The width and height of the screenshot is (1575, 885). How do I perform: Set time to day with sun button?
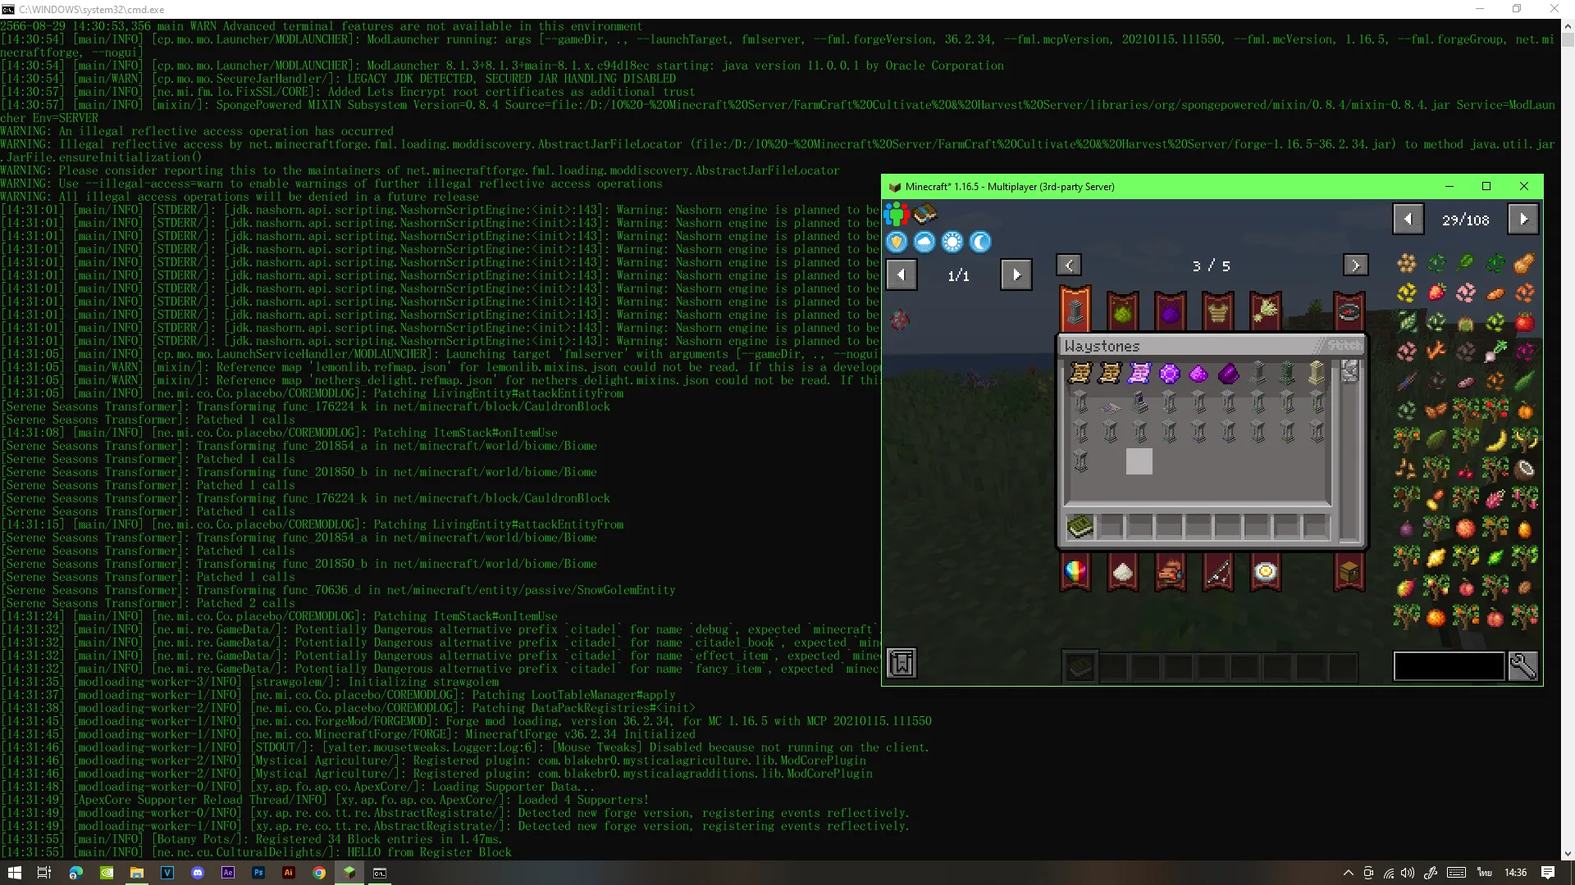pyautogui.click(x=952, y=242)
